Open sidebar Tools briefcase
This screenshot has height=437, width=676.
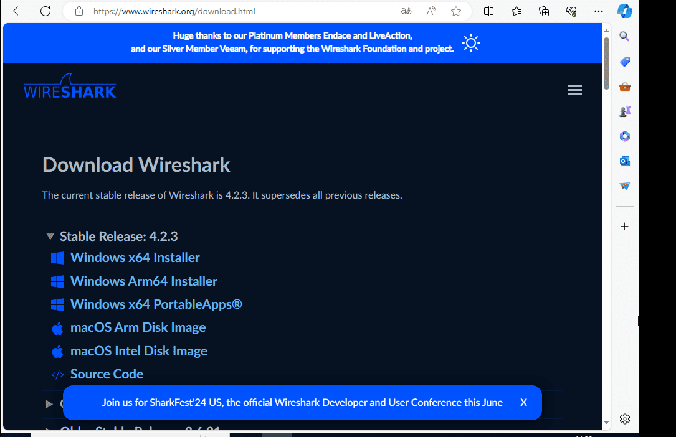pos(625,87)
